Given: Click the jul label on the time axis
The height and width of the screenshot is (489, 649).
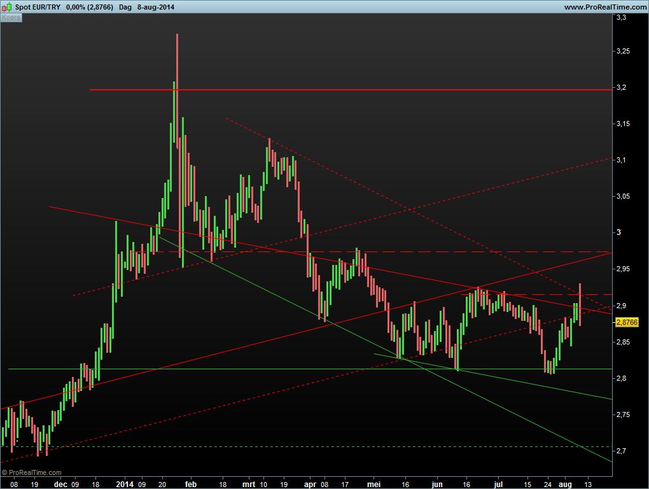Looking at the screenshot, I should point(499,484).
